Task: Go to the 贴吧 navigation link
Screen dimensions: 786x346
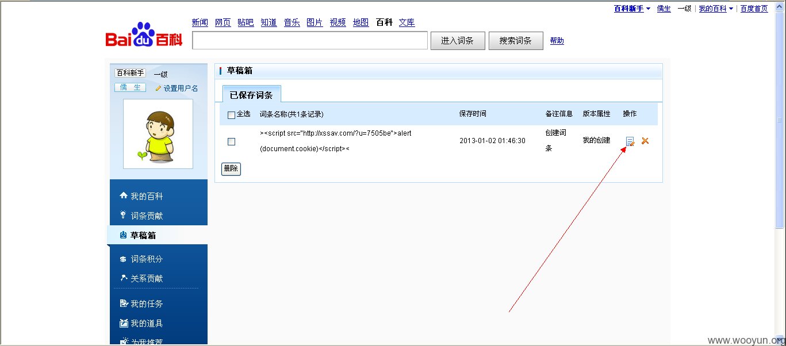Action: click(246, 22)
